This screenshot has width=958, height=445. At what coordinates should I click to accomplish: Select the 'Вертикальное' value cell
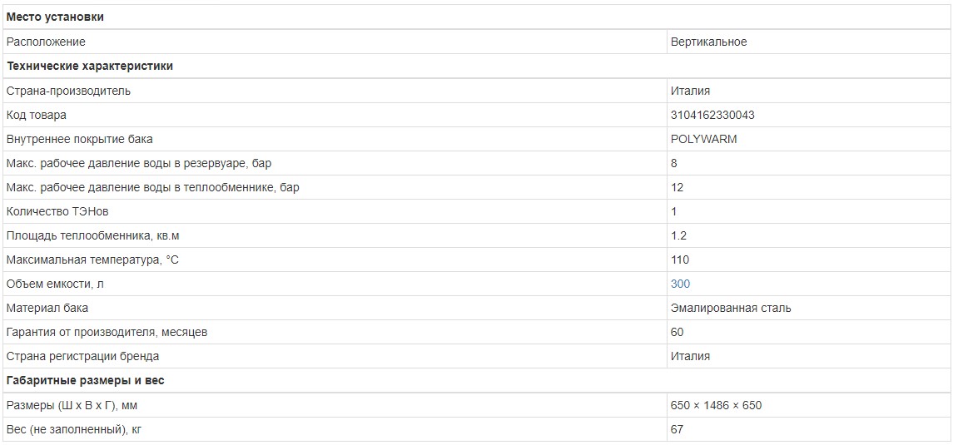click(x=708, y=42)
